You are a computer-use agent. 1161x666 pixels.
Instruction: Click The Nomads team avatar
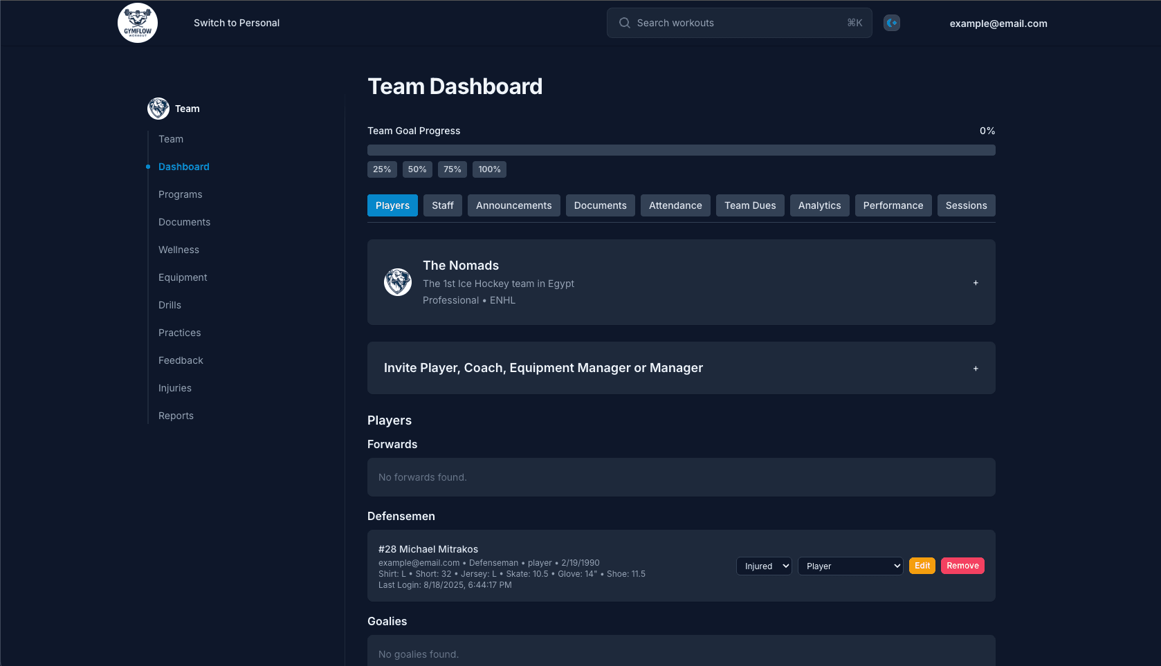(x=397, y=282)
